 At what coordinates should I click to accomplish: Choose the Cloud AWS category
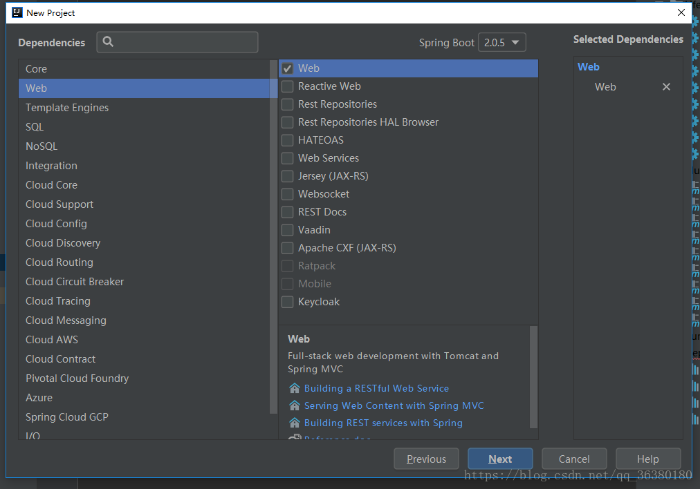144,340
